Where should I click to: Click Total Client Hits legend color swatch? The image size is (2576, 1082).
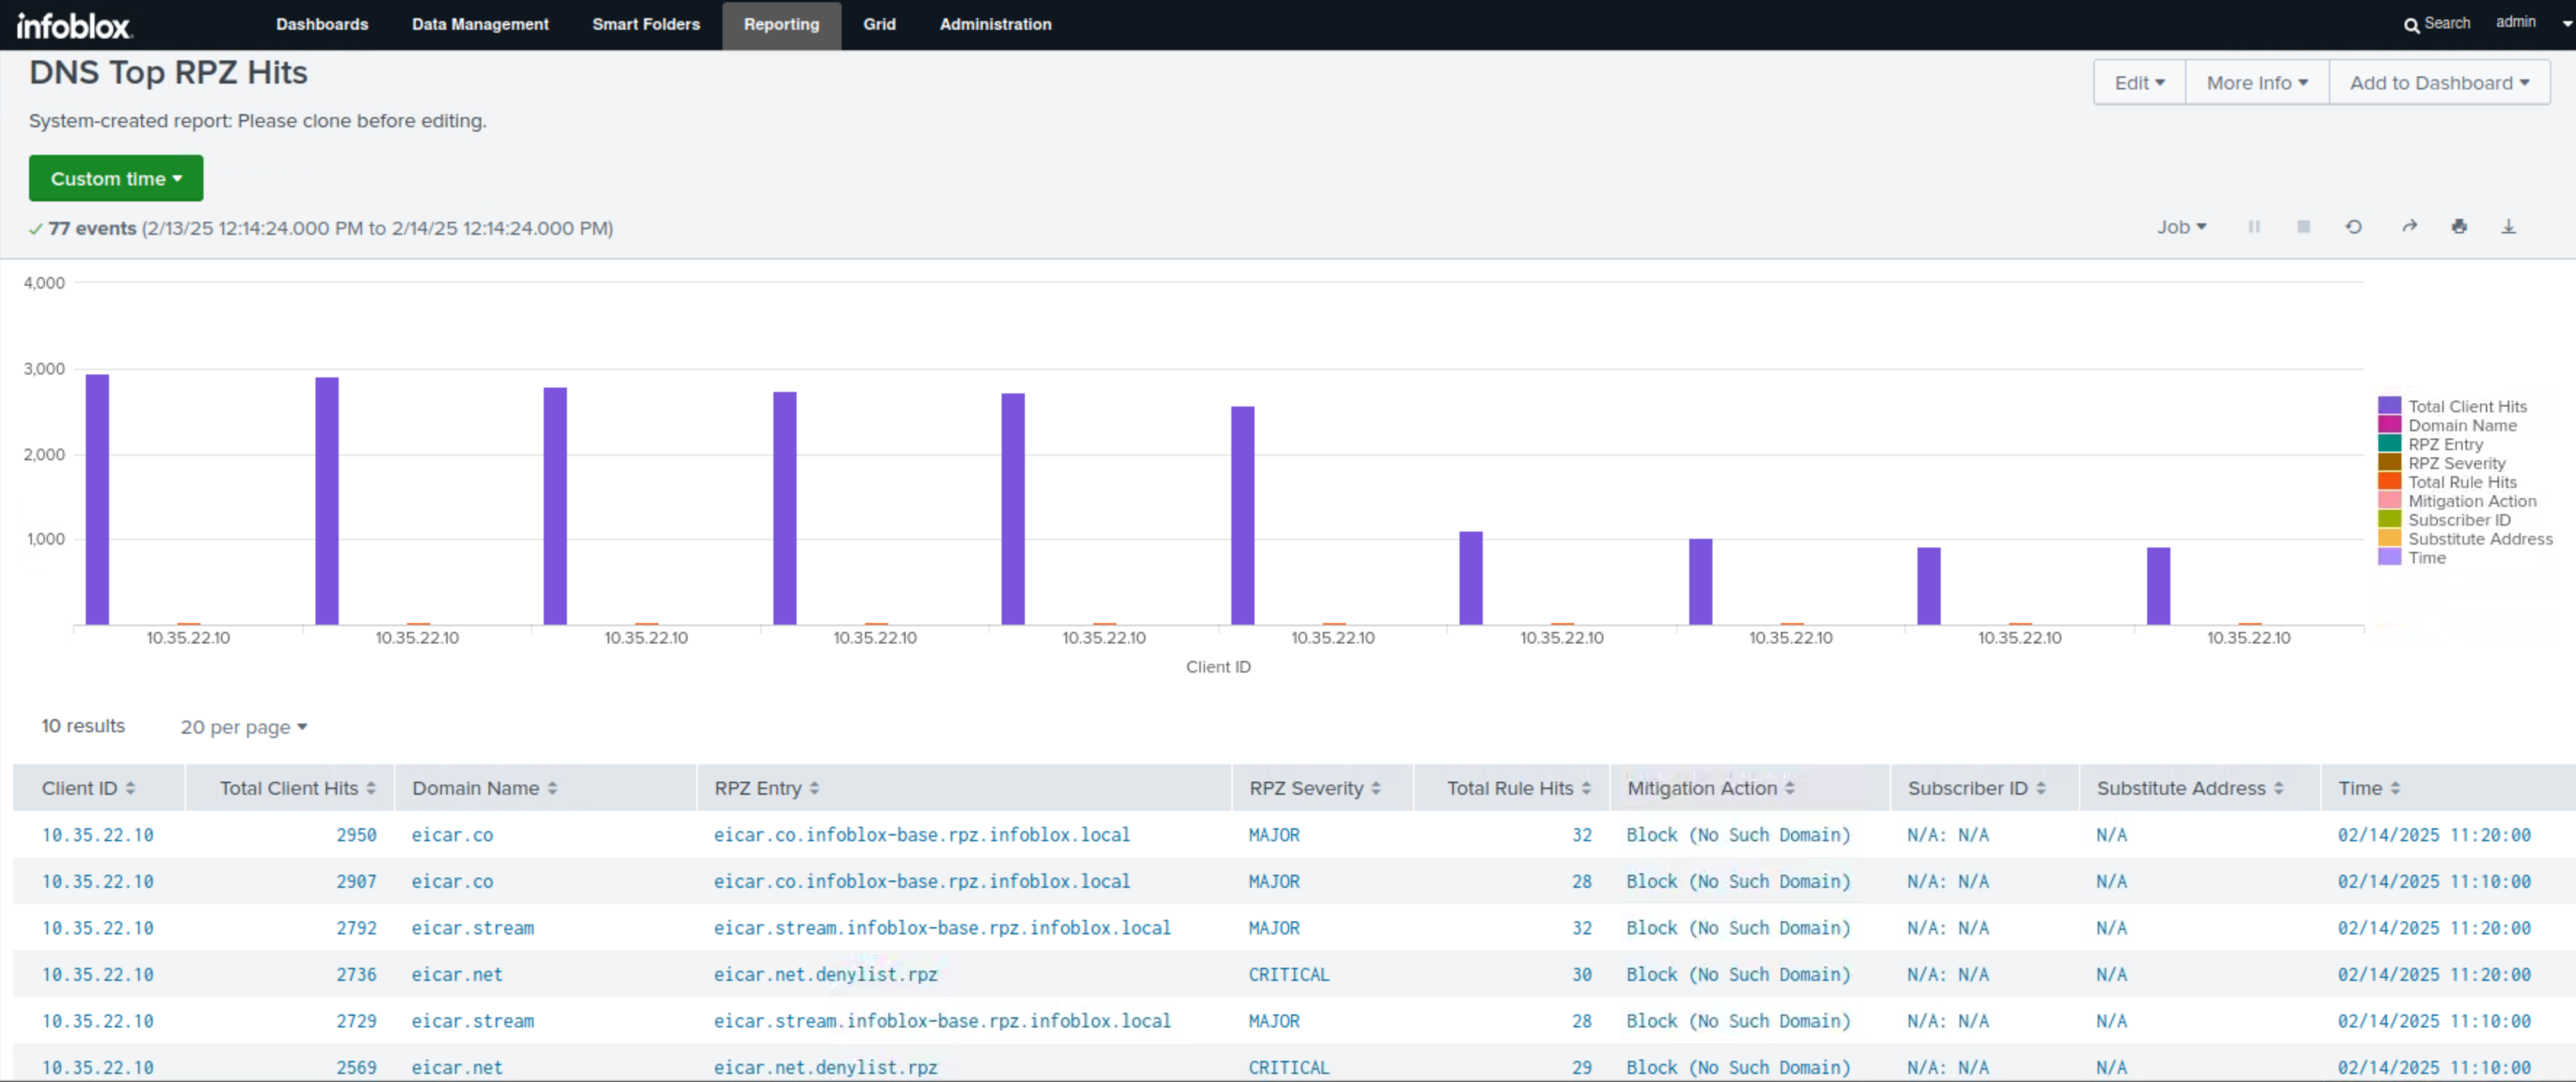click(x=2389, y=406)
